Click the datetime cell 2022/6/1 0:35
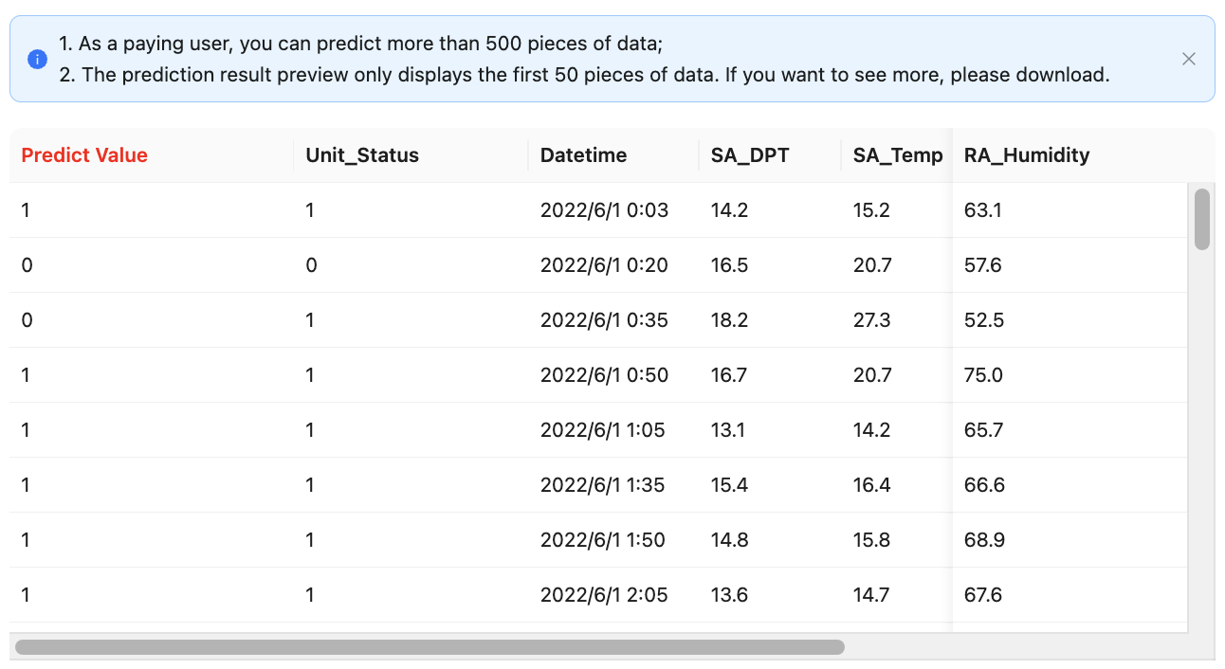This screenshot has height=669, width=1225. click(604, 320)
